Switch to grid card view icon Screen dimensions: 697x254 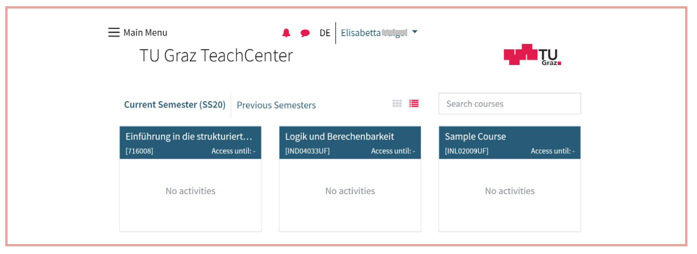coord(397,103)
